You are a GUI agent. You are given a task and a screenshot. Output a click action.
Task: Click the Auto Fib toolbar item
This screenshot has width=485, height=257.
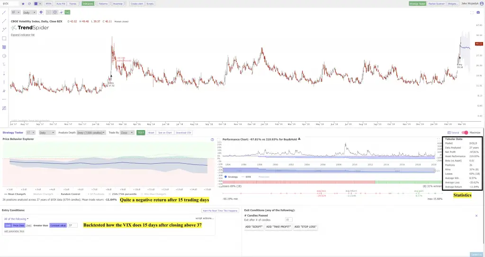(x=61, y=4)
